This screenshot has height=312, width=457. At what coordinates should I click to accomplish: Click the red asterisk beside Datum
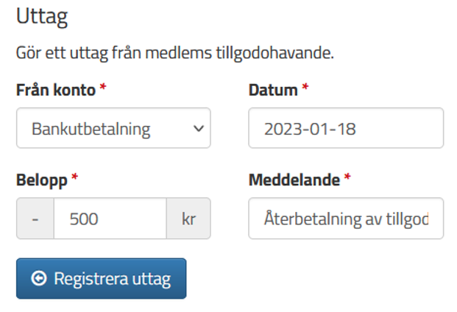point(305,87)
